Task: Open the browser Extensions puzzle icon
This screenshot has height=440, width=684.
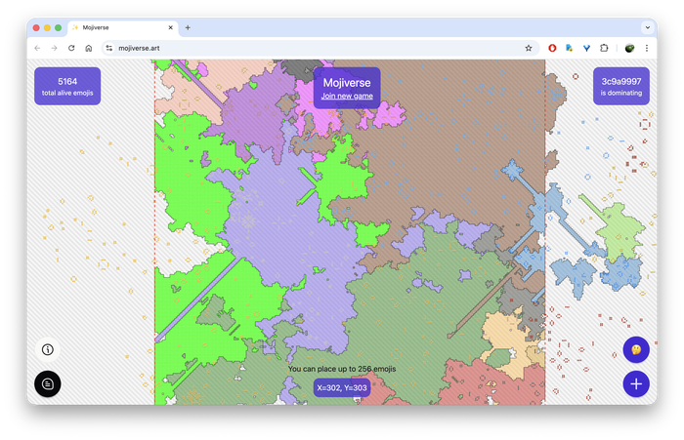Action: click(604, 48)
